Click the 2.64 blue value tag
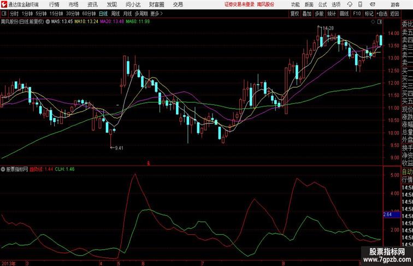This screenshot has height=266, width=413. (392, 215)
